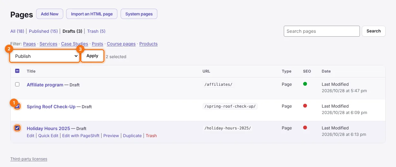Click the SEO column header
The height and width of the screenshot is (167, 396).
point(307,71)
